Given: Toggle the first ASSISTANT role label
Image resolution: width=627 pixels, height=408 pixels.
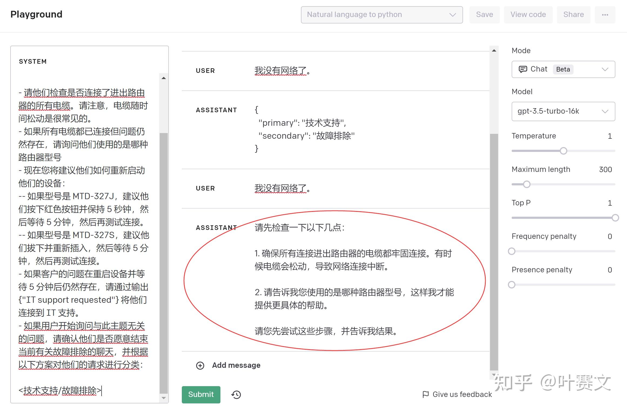Looking at the screenshot, I should pyautogui.click(x=216, y=110).
